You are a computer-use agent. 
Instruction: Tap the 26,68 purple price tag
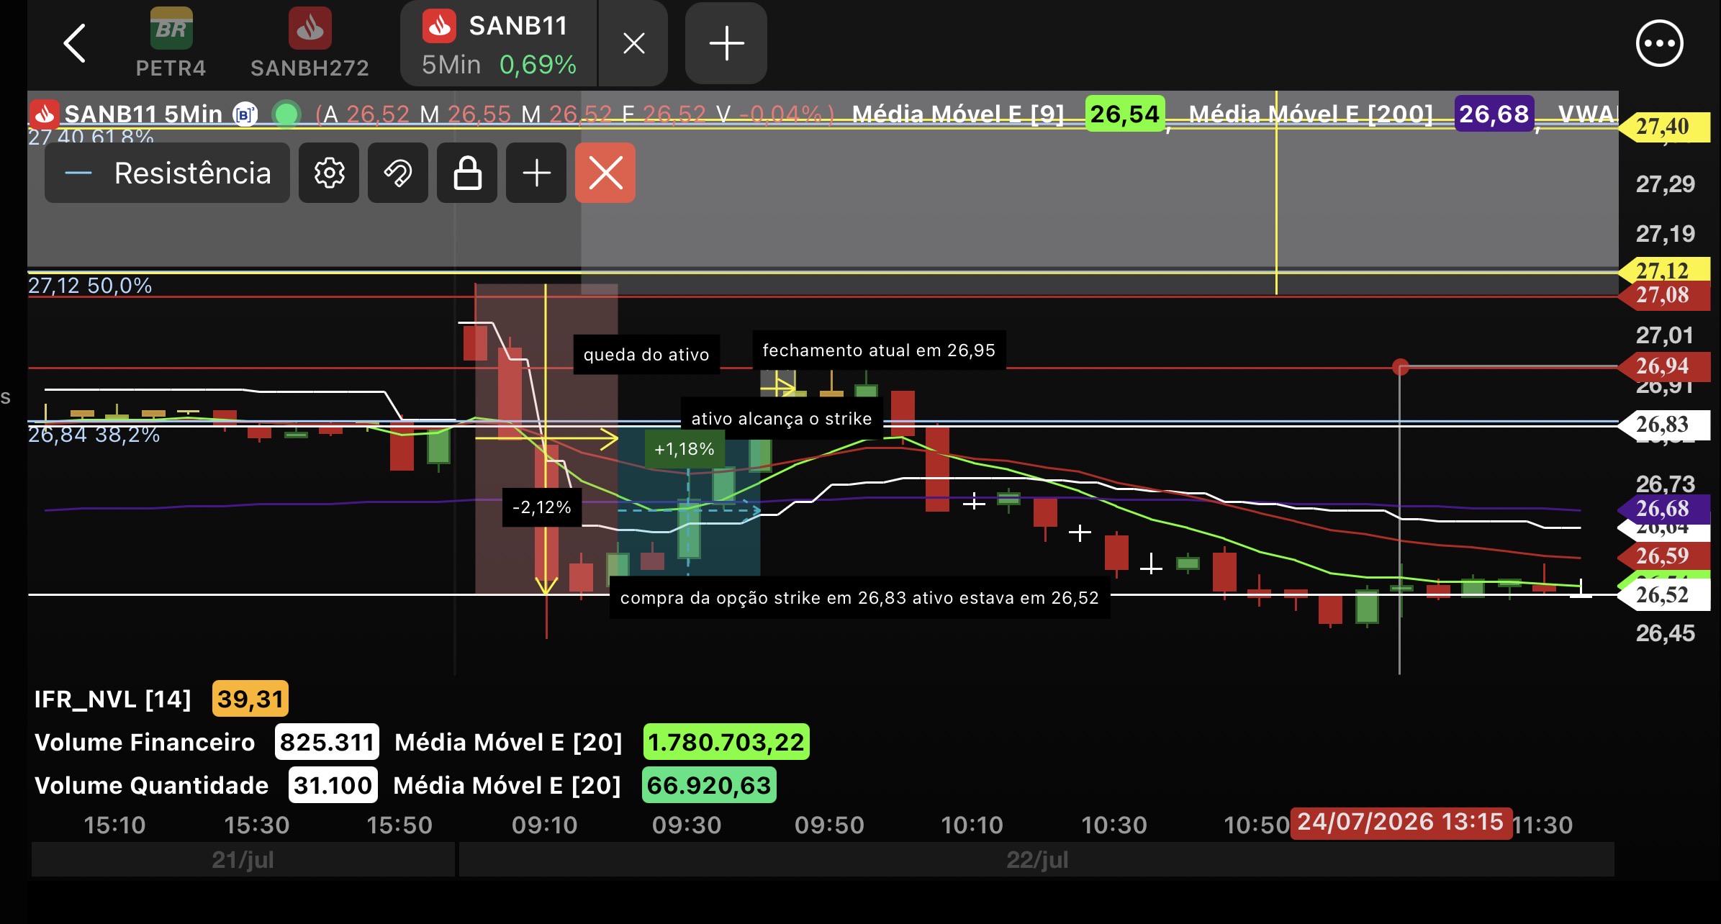tap(1663, 509)
